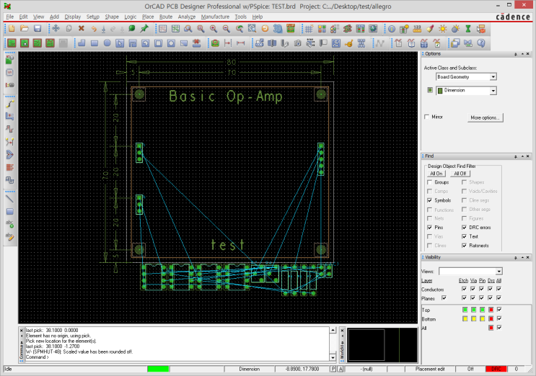The image size is (536, 376).
Task: Select the Move tool icon
Action: coord(56,29)
